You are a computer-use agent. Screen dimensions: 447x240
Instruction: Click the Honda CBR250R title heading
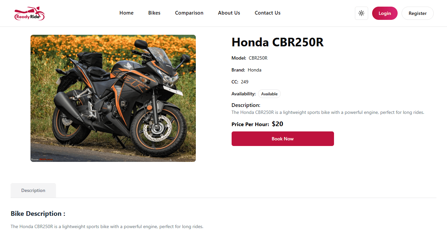pos(277,42)
